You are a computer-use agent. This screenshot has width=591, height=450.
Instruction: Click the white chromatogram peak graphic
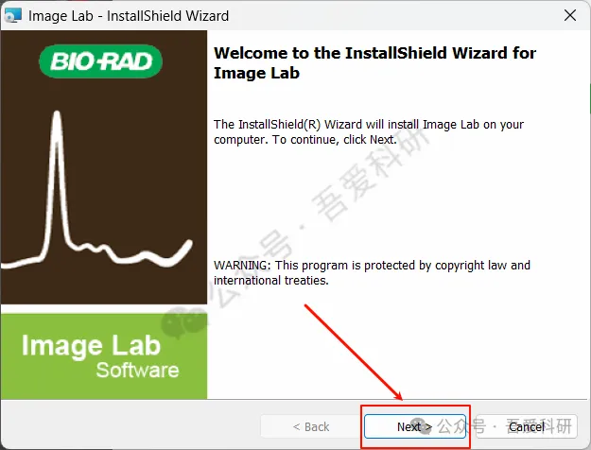click(96, 190)
